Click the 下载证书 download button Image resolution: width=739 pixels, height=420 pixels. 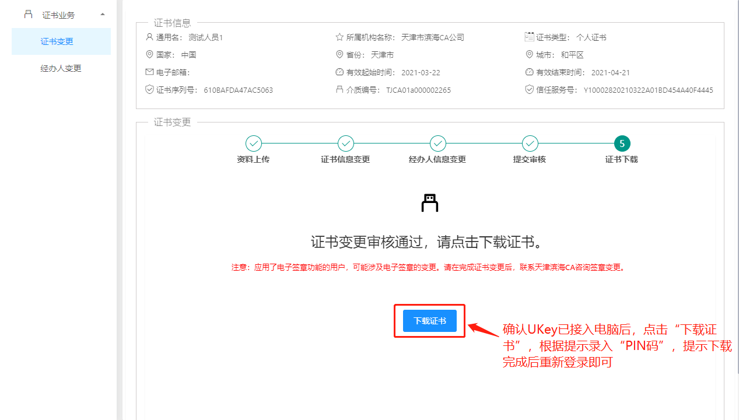[429, 321]
